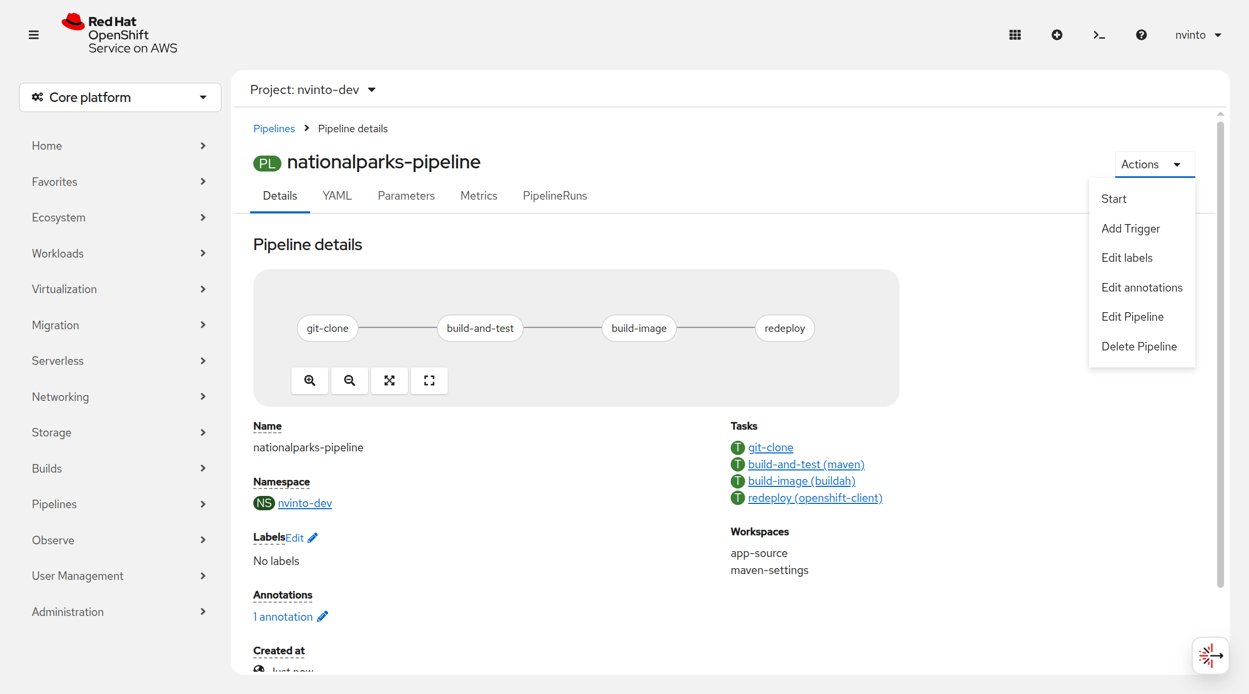Click the pencil icon beside 1 annotation
This screenshot has height=694, width=1249.
coord(322,616)
